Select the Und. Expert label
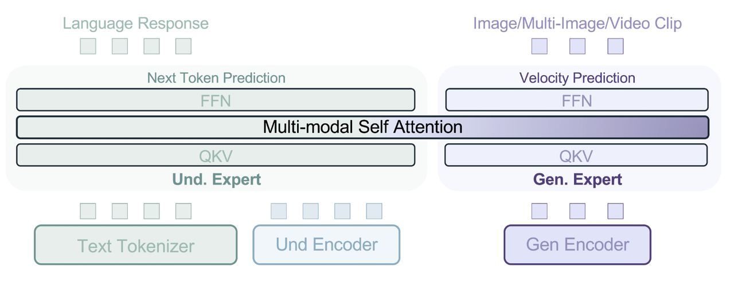 pyautogui.click(x=216, y=179)
